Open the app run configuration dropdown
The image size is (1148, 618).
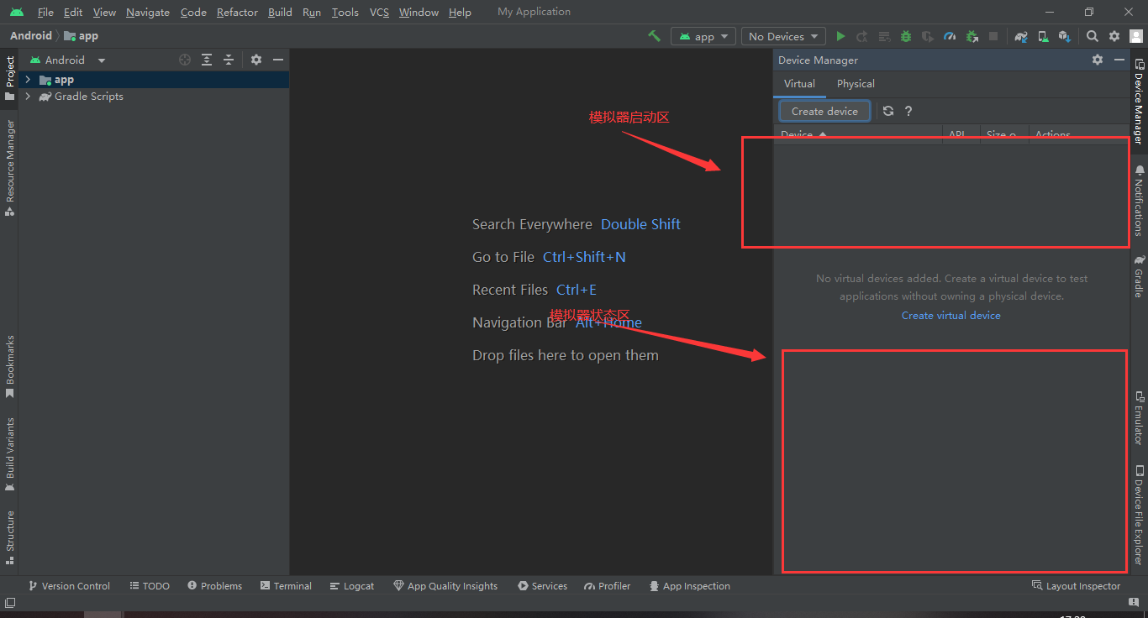point(703,36)
